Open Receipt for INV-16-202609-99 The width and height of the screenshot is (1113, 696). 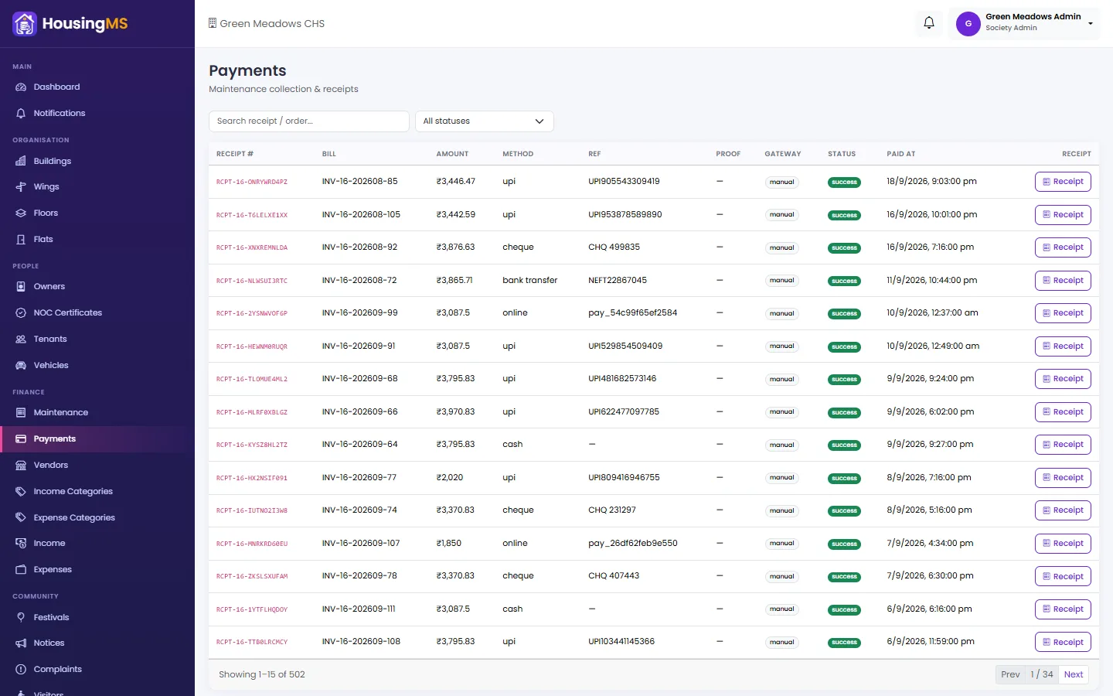pos(1063,313)
